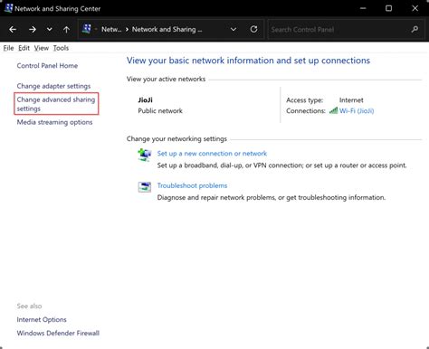
Task: Click the search magnifier icon
Action: point(415,29)
